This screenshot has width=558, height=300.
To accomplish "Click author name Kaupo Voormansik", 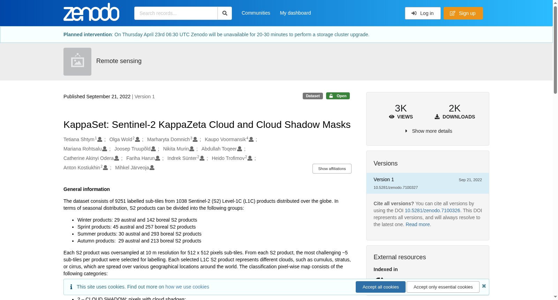I will pos(225,139).
